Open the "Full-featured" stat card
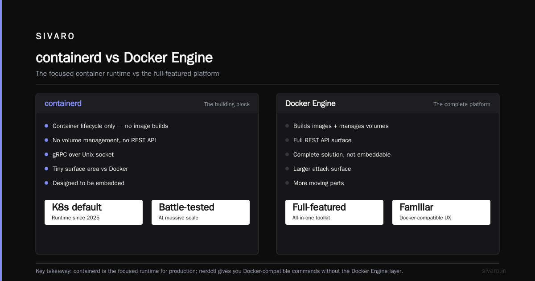 (334, 212)
